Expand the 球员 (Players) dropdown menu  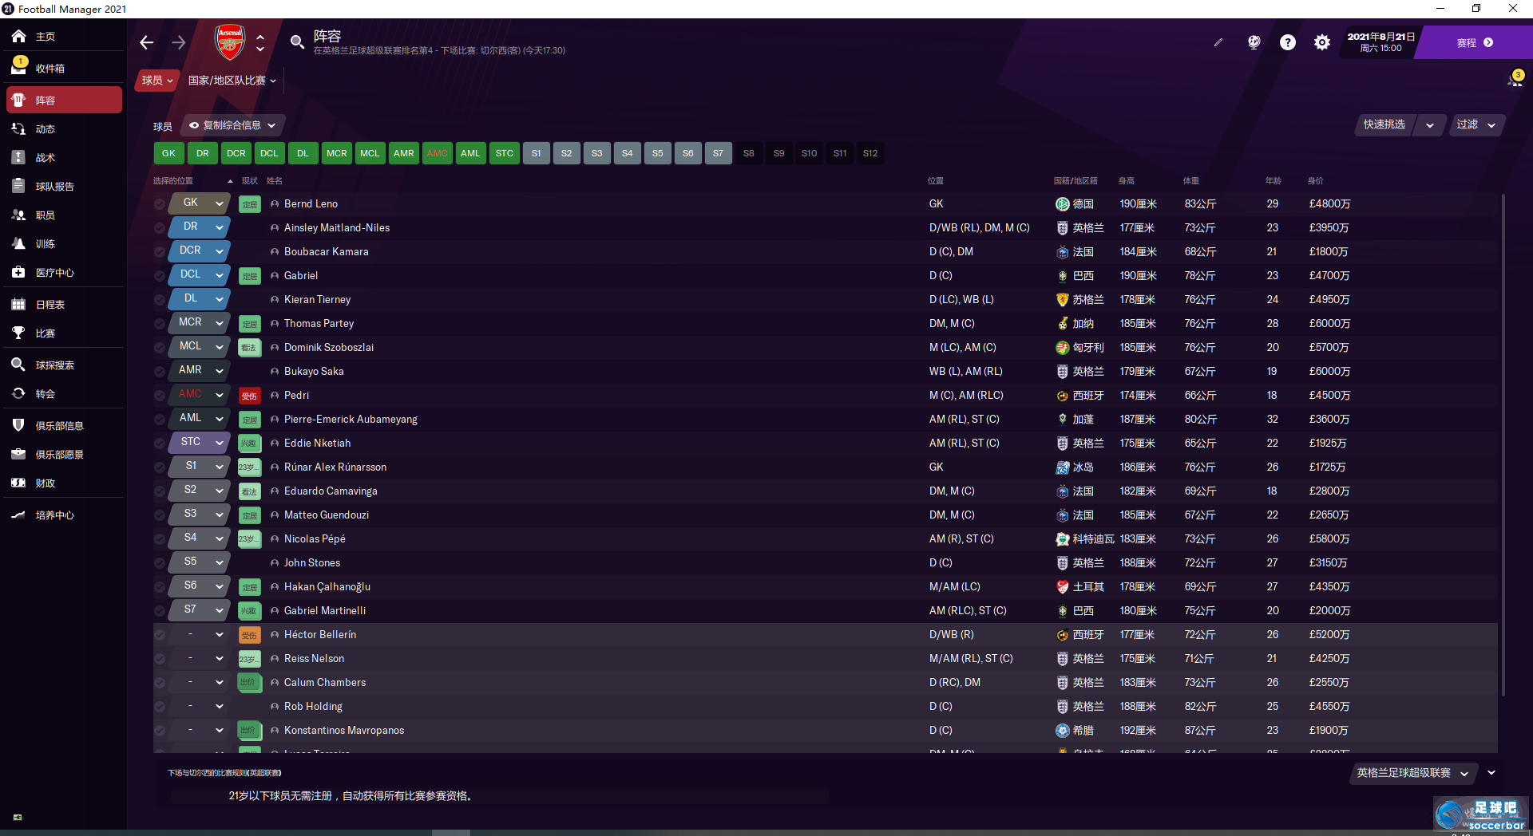tap(157, 81)
